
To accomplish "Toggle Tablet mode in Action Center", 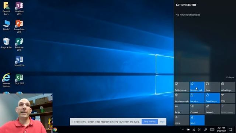I will [182, 87].
